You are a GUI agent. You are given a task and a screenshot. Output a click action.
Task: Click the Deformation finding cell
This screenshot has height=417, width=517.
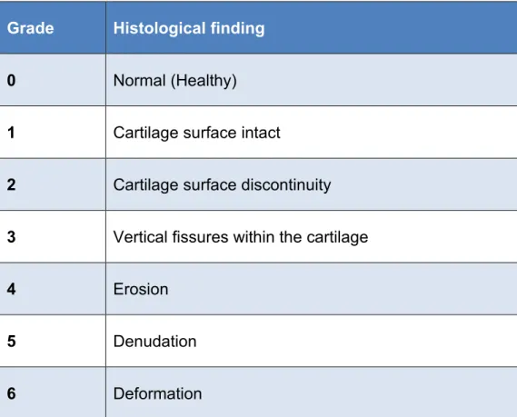tap(312, 392)
